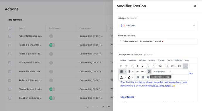Open the Création du badge action

click(x=30, y=98)
